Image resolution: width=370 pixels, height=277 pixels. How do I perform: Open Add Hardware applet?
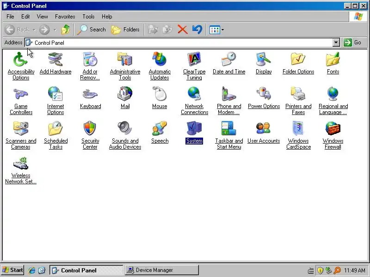pyautogui.click(x=55, y=59)
